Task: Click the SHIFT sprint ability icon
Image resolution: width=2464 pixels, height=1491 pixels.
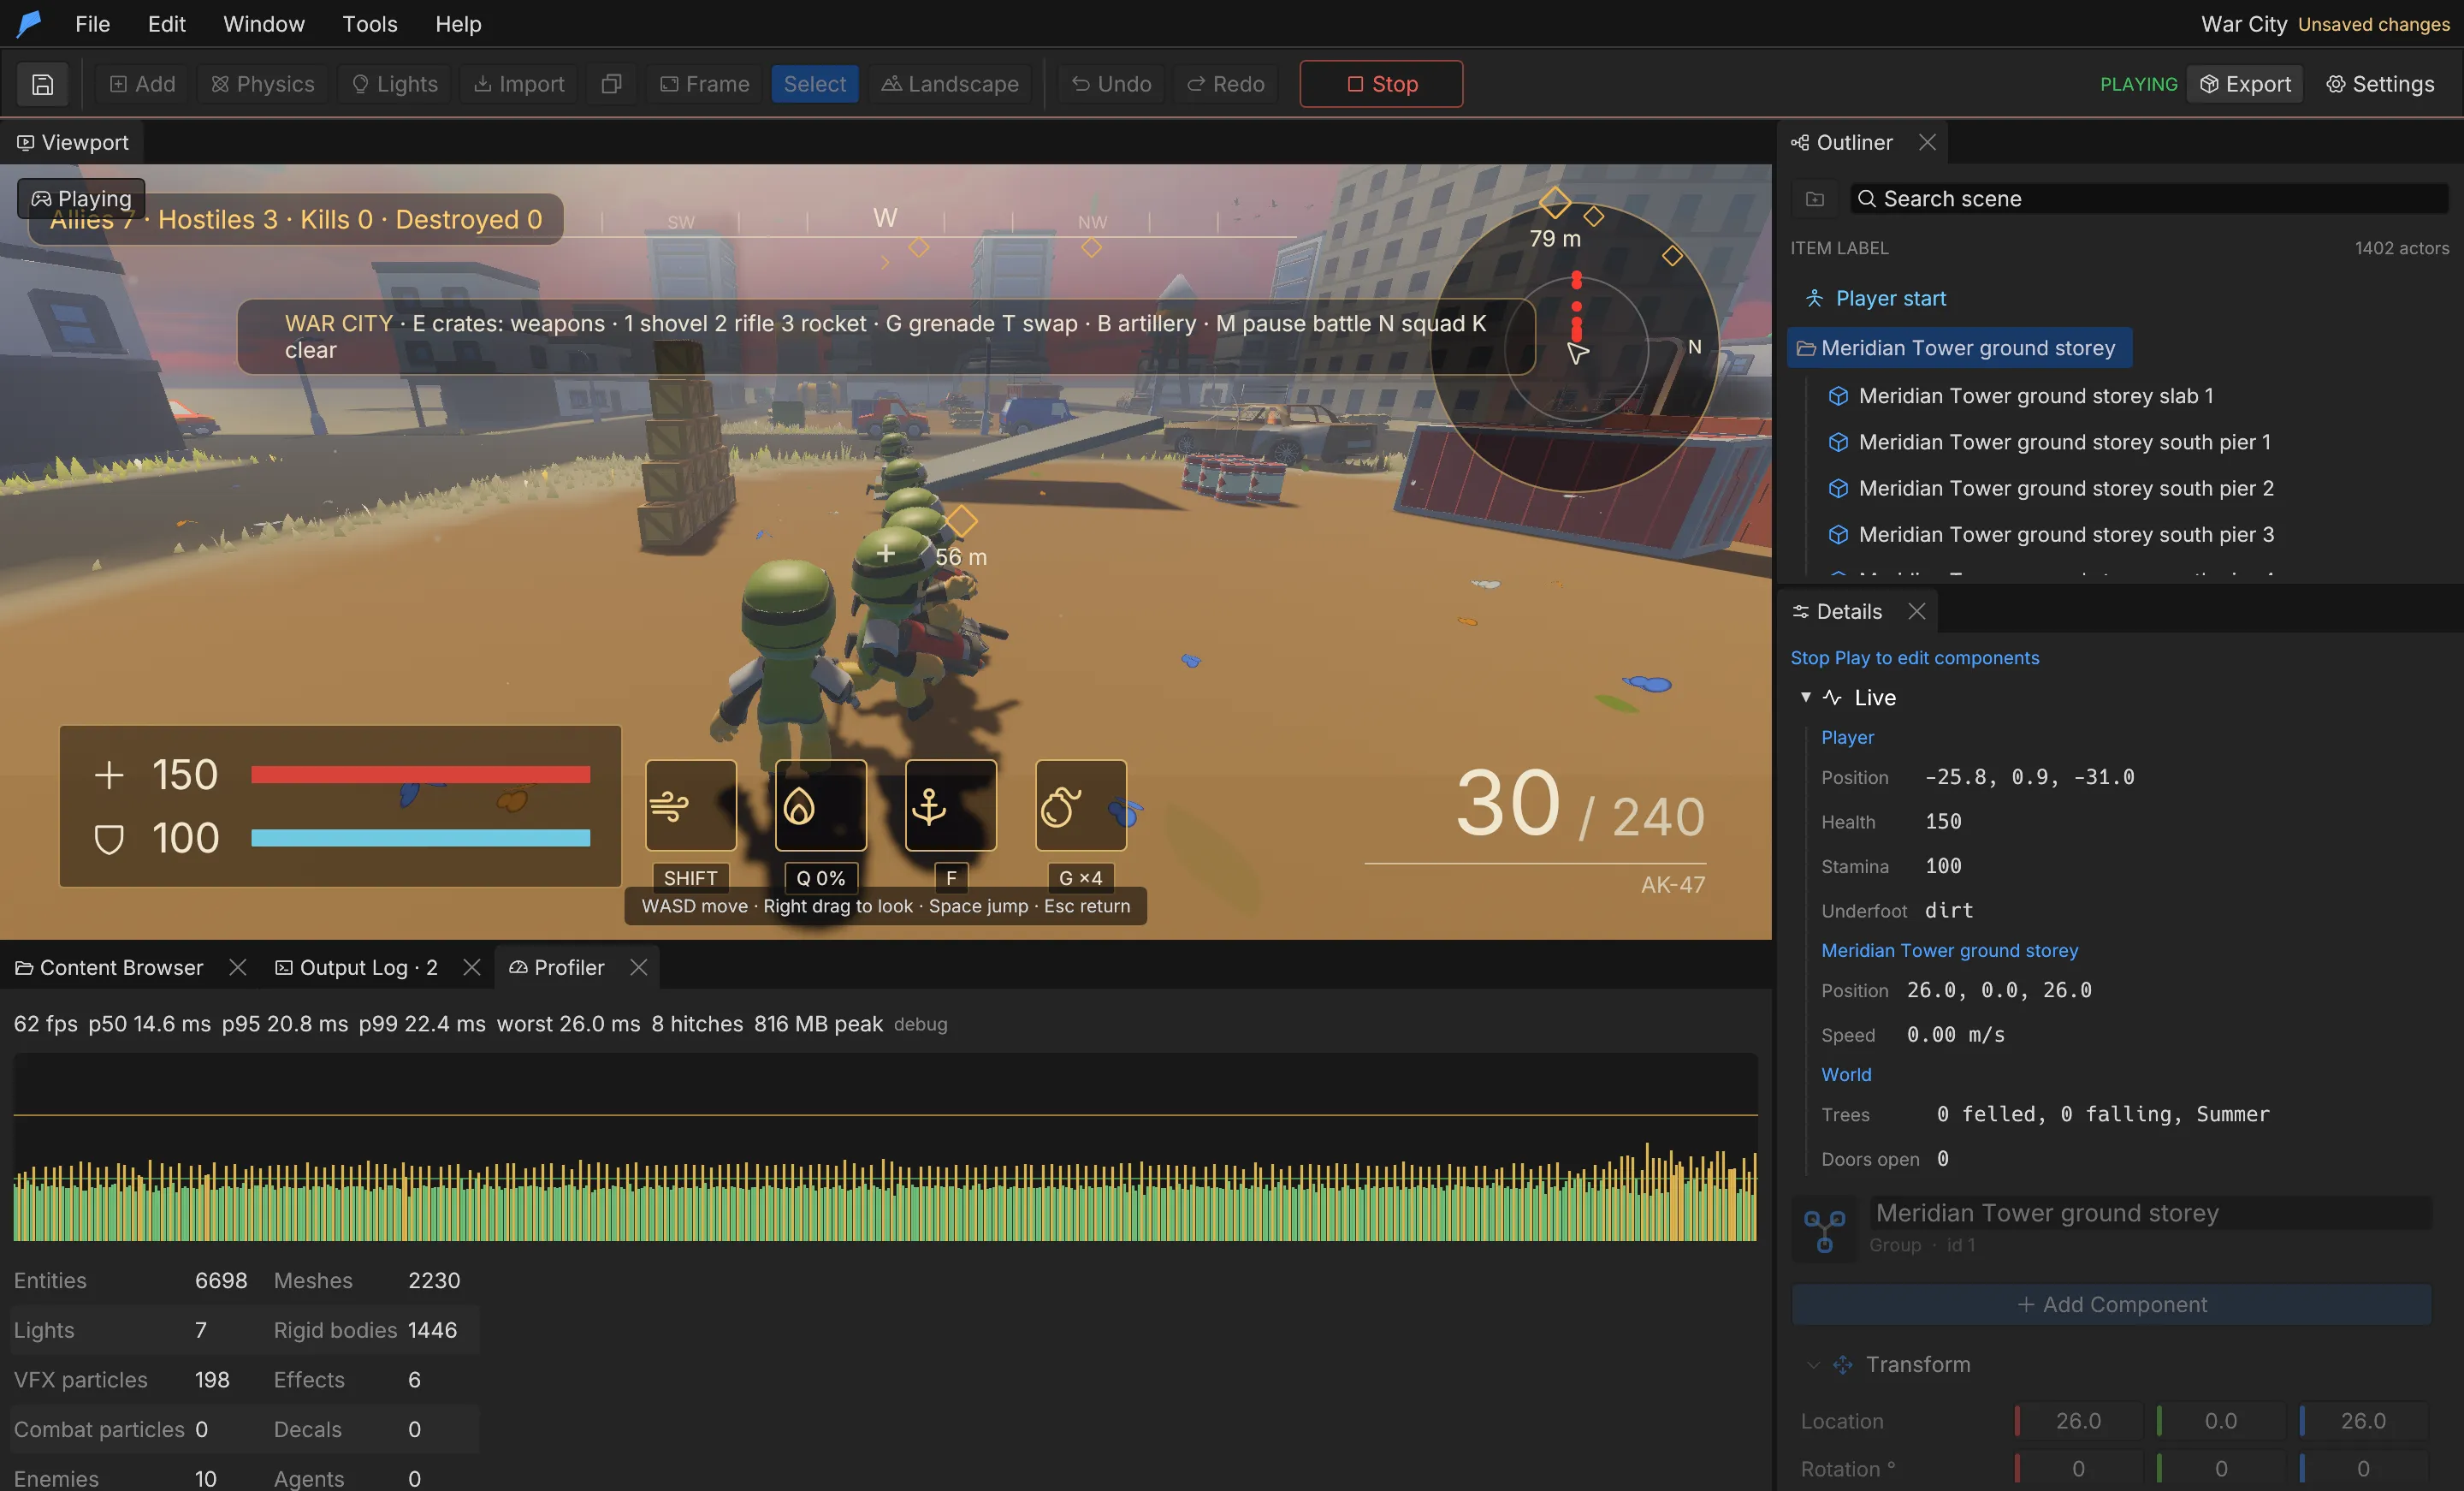Action: coord(690,805)
